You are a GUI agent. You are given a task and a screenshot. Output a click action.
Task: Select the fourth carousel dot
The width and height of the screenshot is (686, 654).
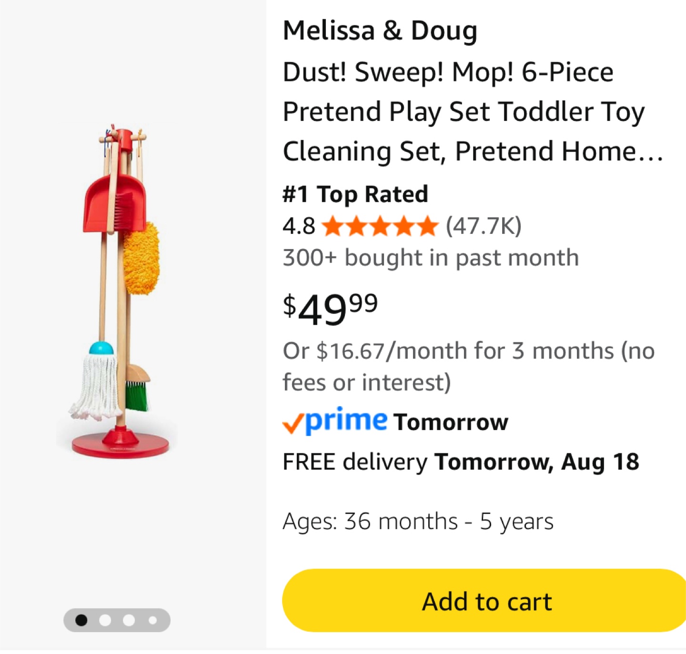click(153, 620)
